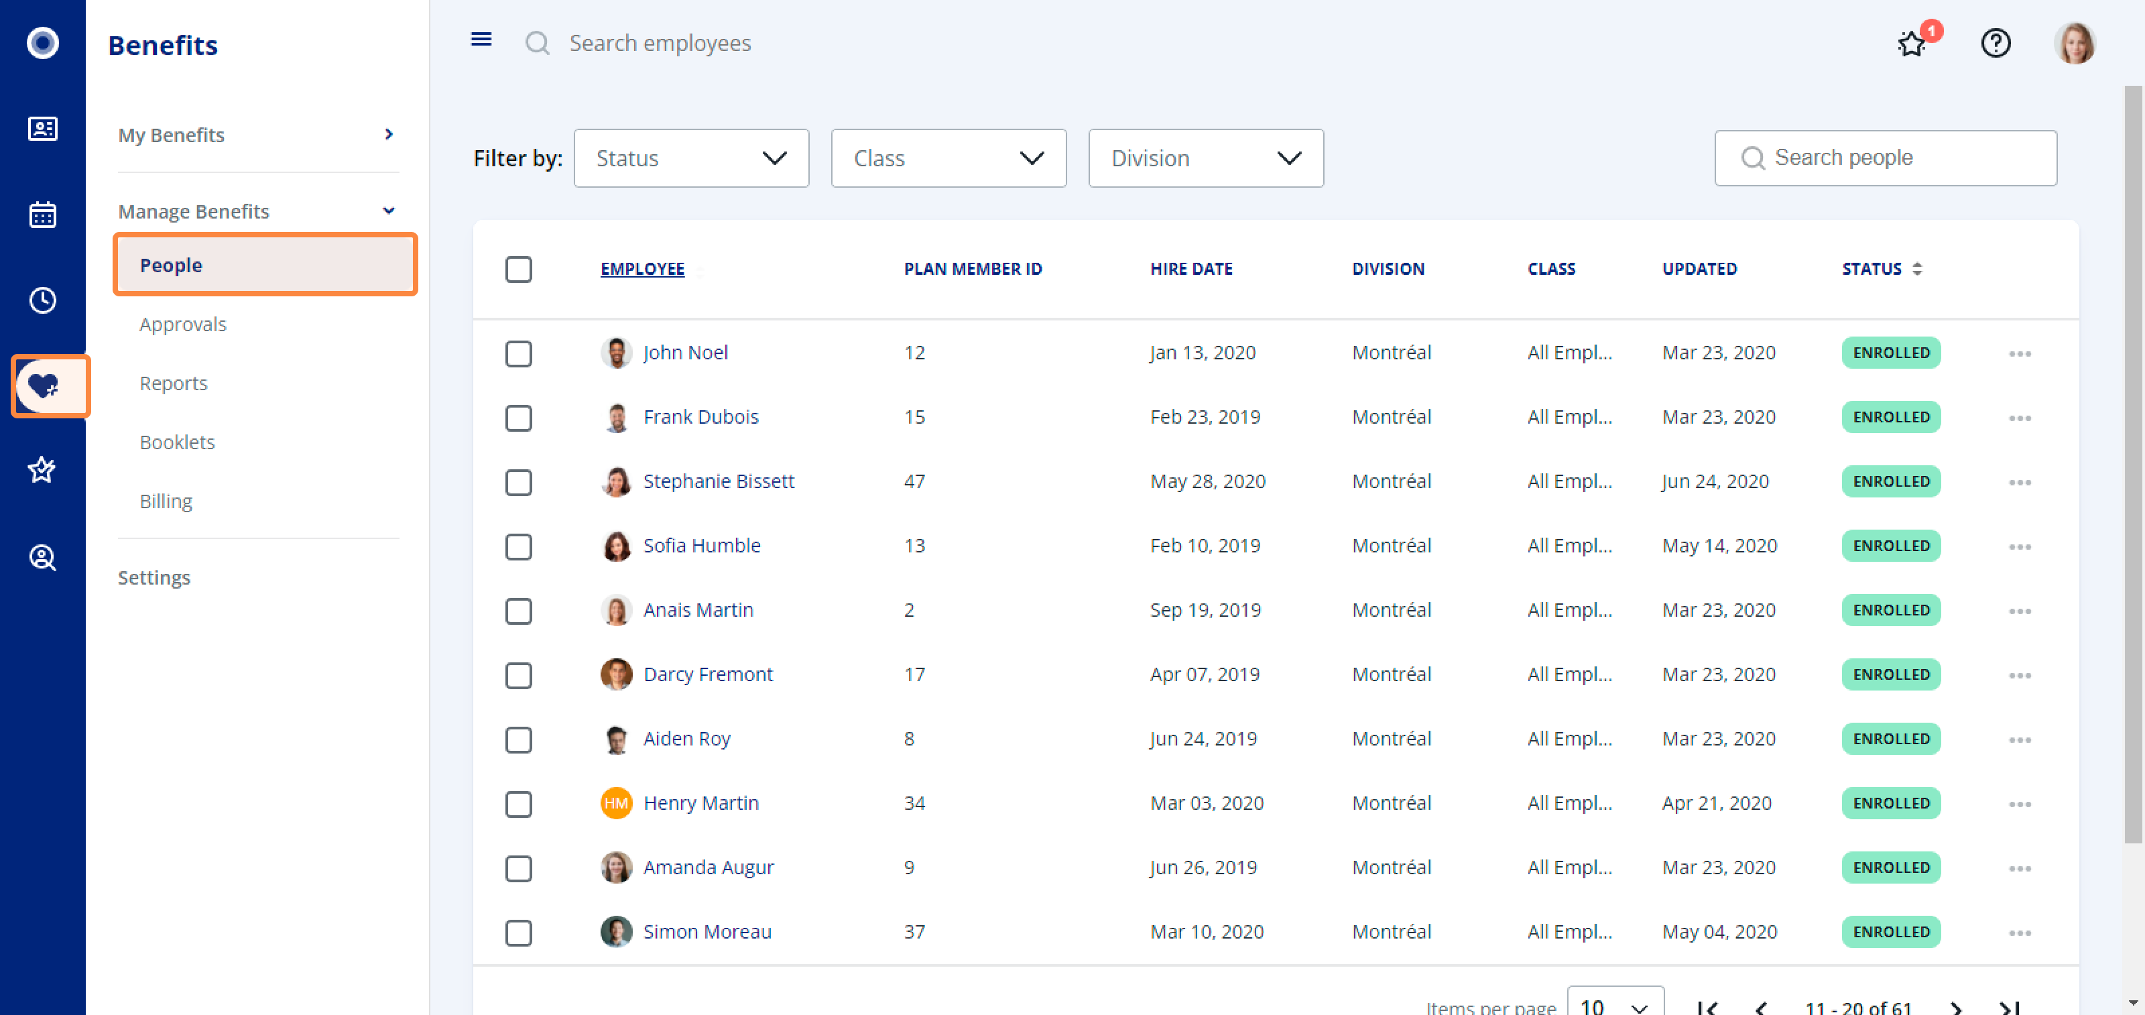Viewport: 2145px width, 1015px height.
Task: Check the box for Aiden Roy
Action: pos(518,739)
